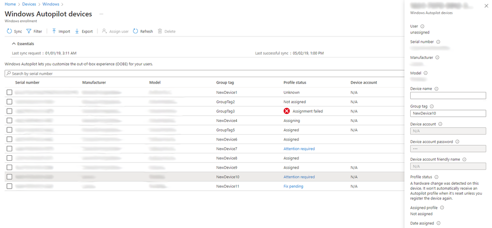Click the red Assignment failed error icon

tap(287, 111)
